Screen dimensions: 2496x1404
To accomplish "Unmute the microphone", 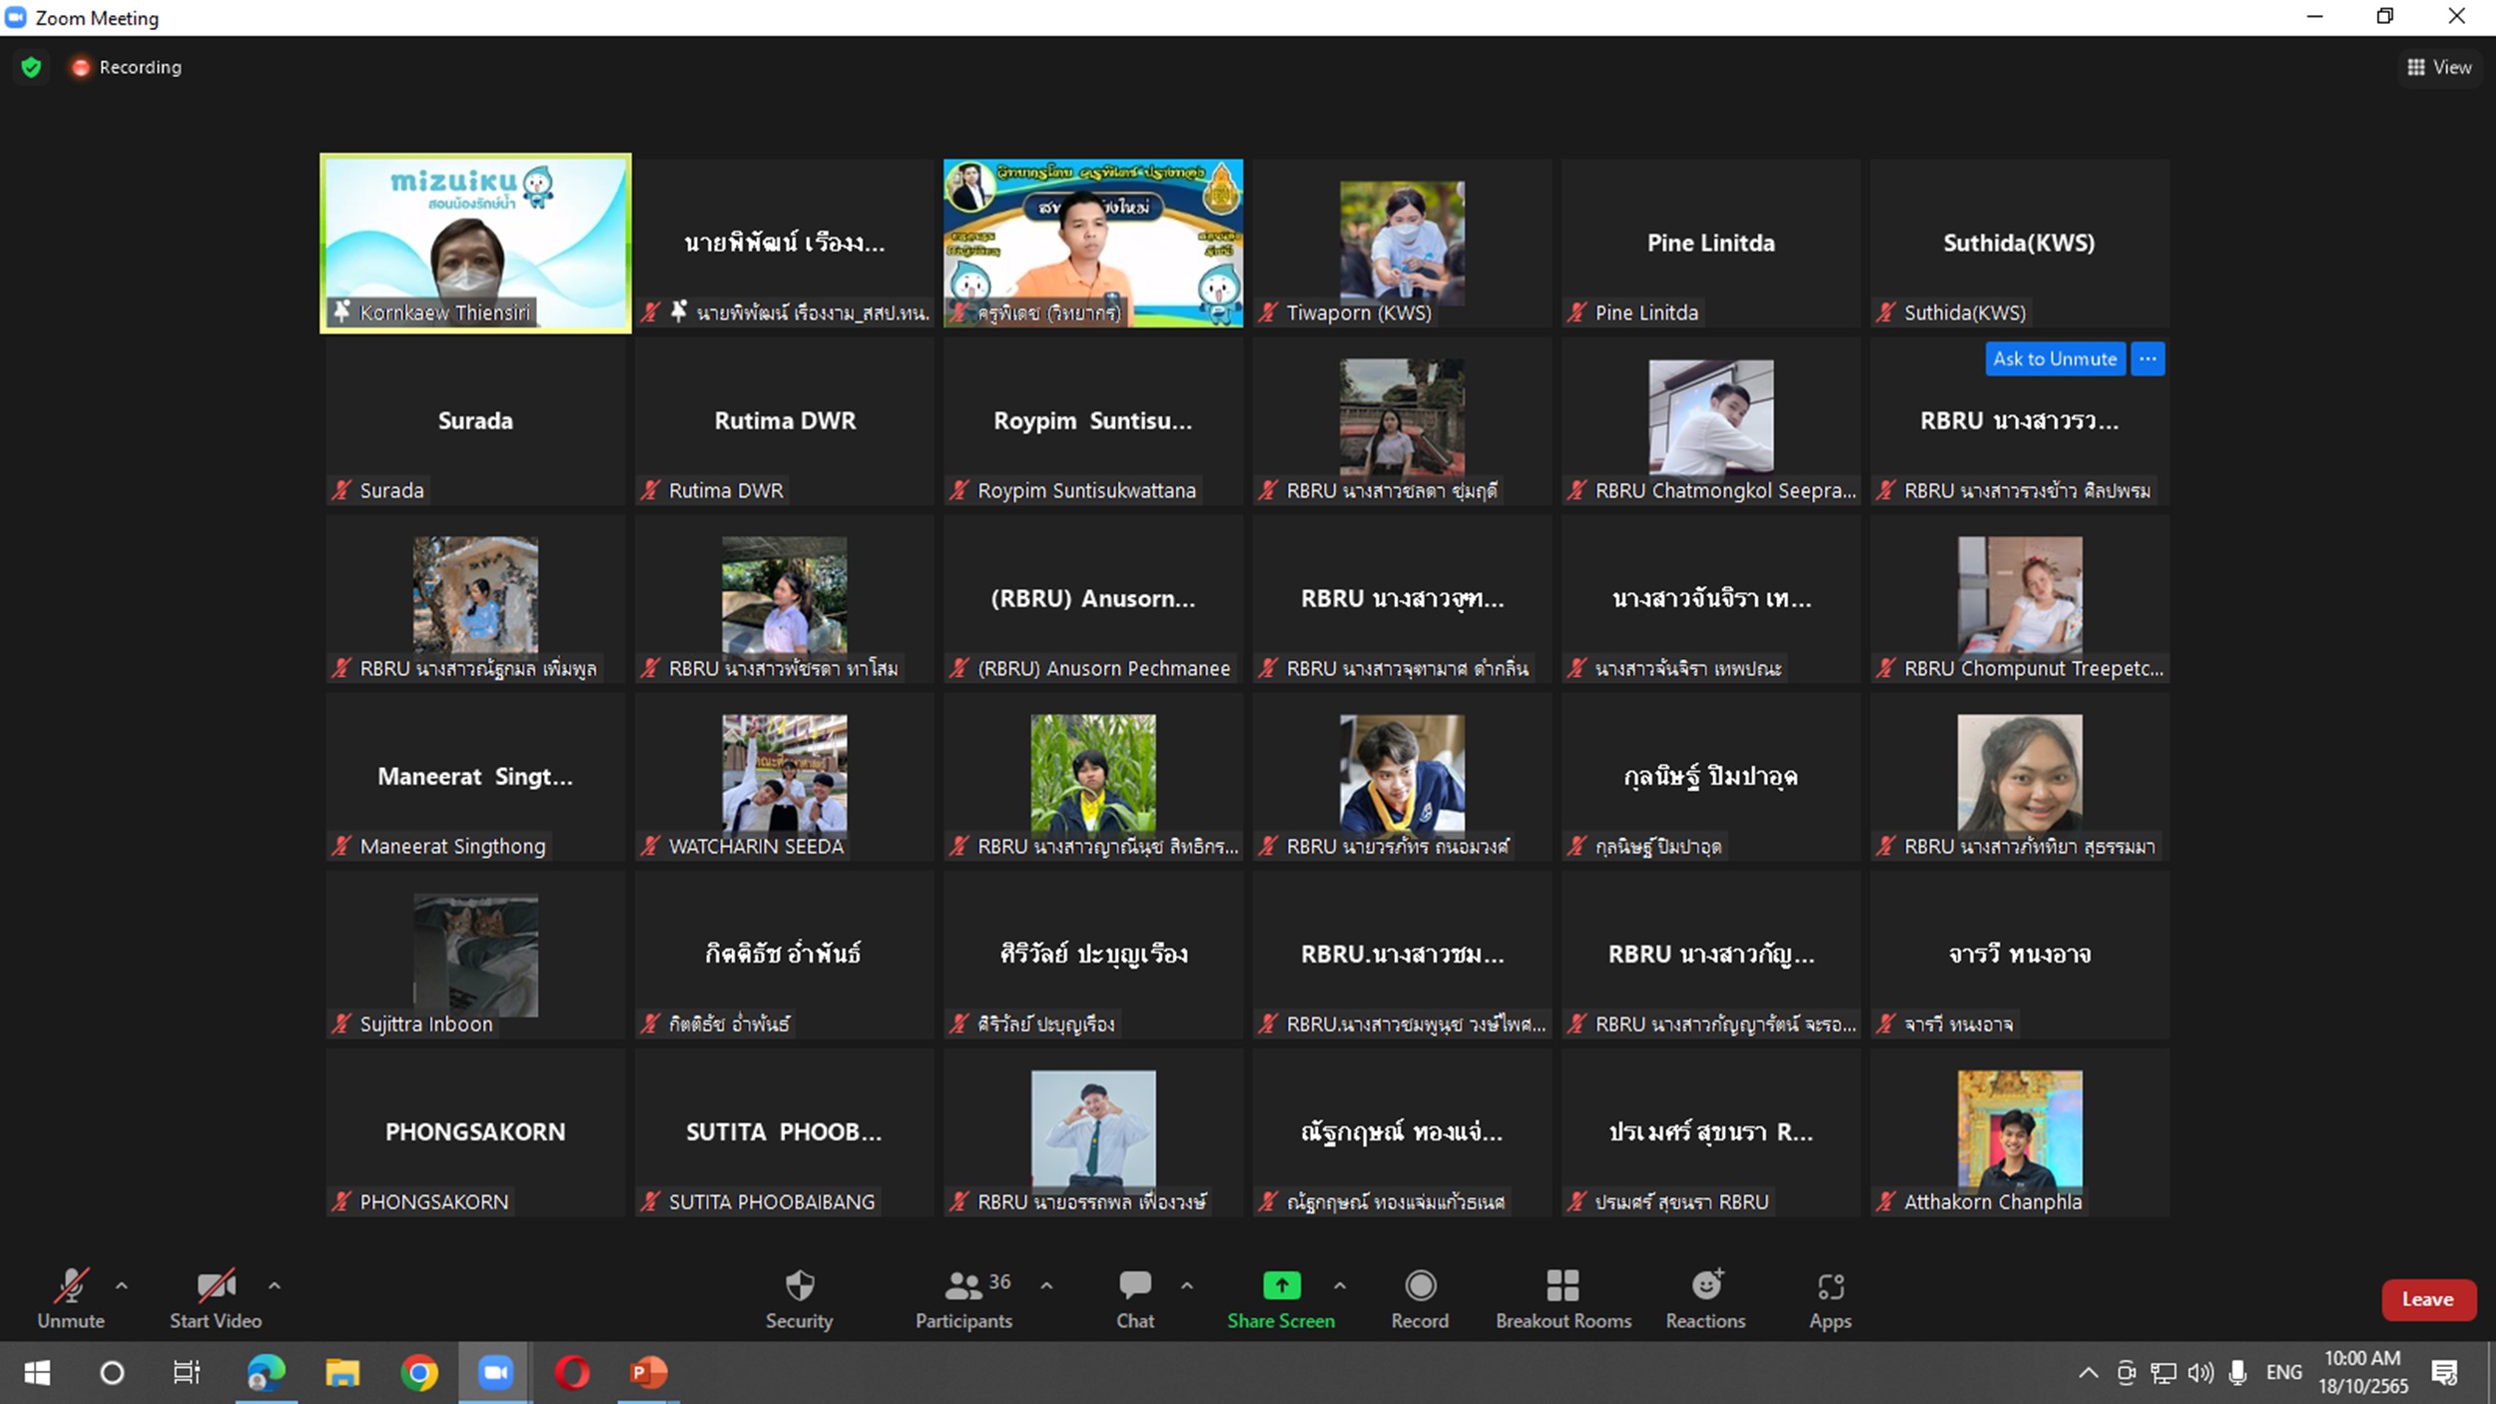I will tap(71, 1297).
